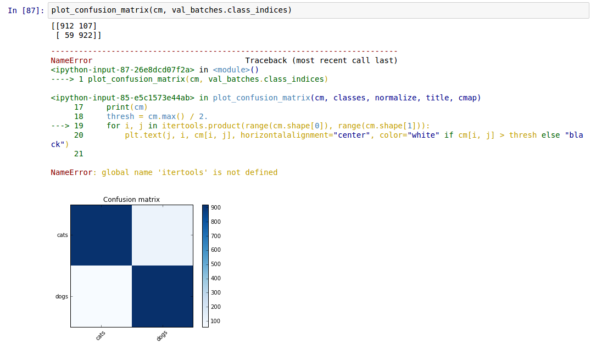Select the In [87] cell prompt
Screen dimensions: 596x350
point(25,10)
